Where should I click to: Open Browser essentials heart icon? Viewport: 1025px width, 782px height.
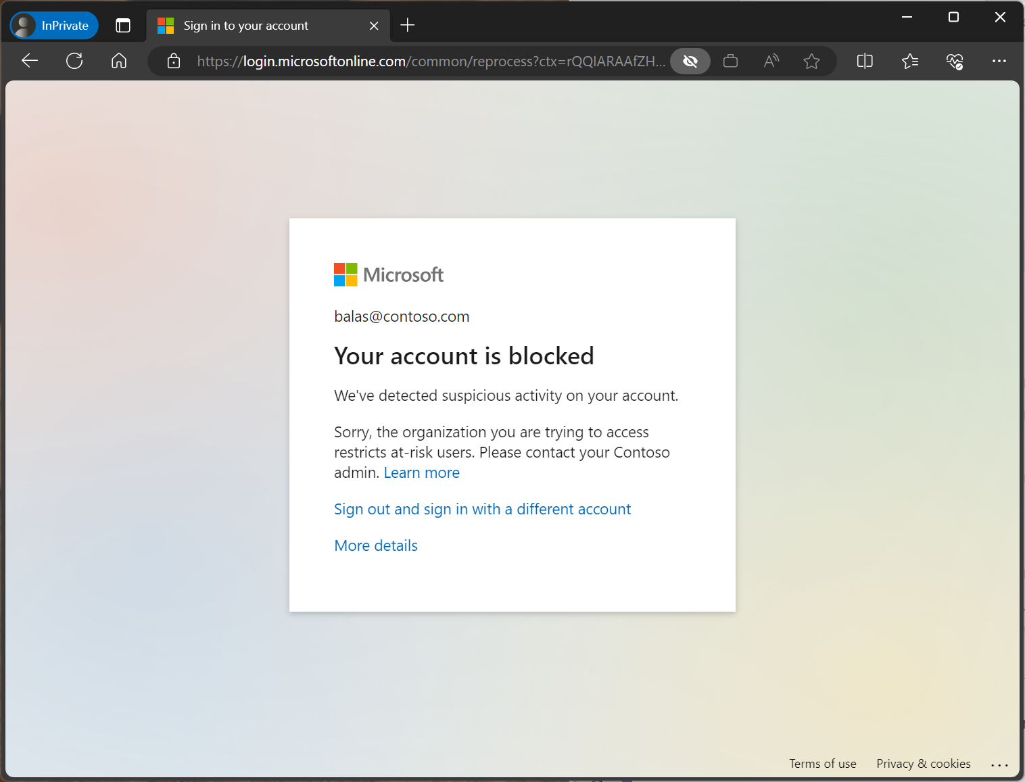point(954,62)
